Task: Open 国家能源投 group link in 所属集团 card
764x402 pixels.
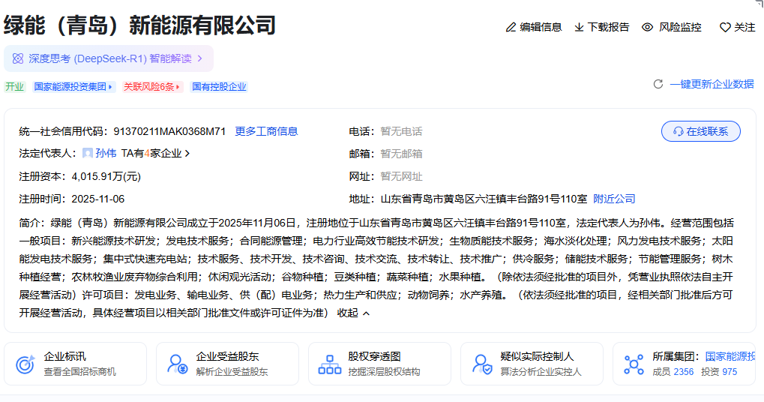Action: [x=730, y=357]
